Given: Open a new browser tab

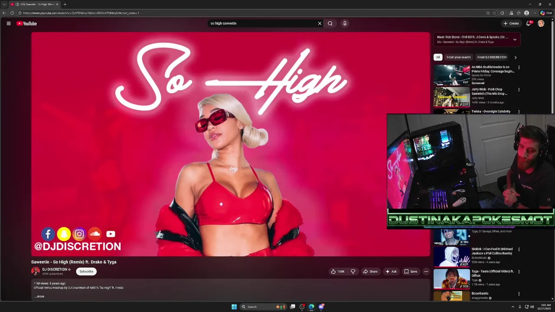Looking at the screenshot, I should pos(65,4).
